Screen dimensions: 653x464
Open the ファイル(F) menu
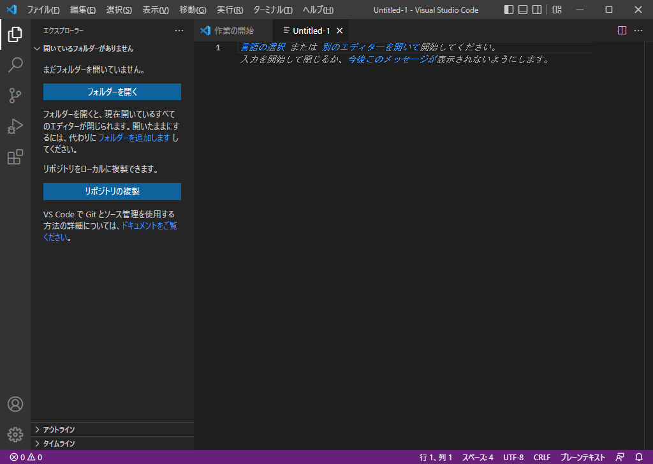43,10
